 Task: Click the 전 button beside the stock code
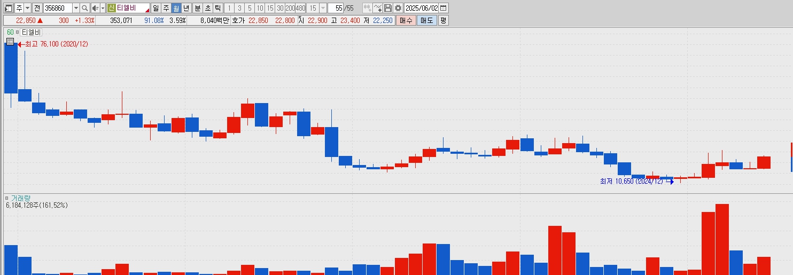(x=37, y=8)
